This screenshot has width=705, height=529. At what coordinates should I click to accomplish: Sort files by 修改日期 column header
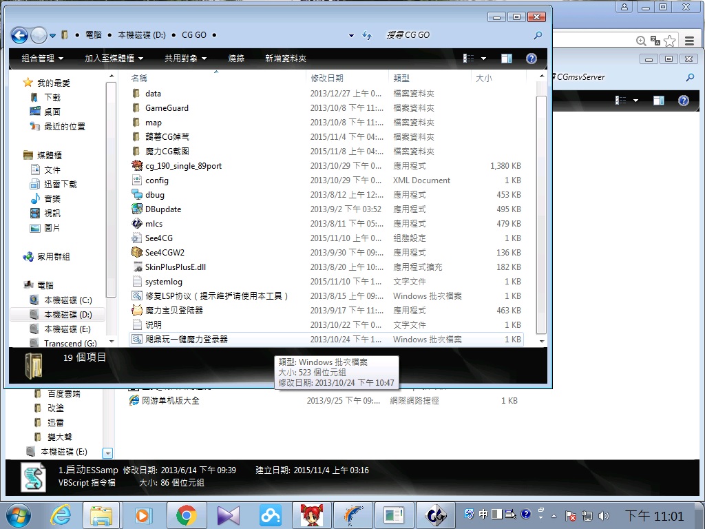tap(327, 79)
